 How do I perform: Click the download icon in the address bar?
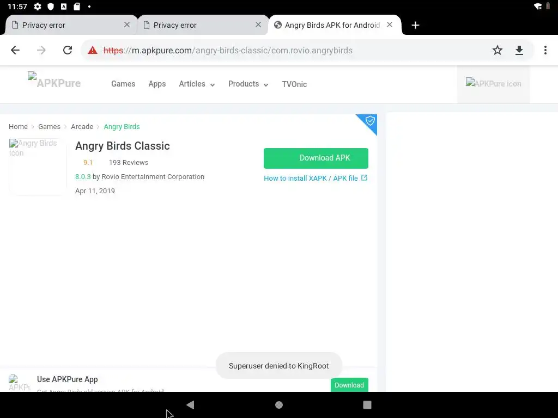pyautogui.click(x=519, y=50)
